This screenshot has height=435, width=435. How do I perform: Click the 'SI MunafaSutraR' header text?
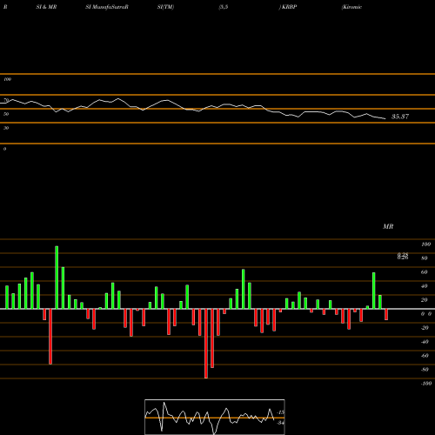coord(107,7)
